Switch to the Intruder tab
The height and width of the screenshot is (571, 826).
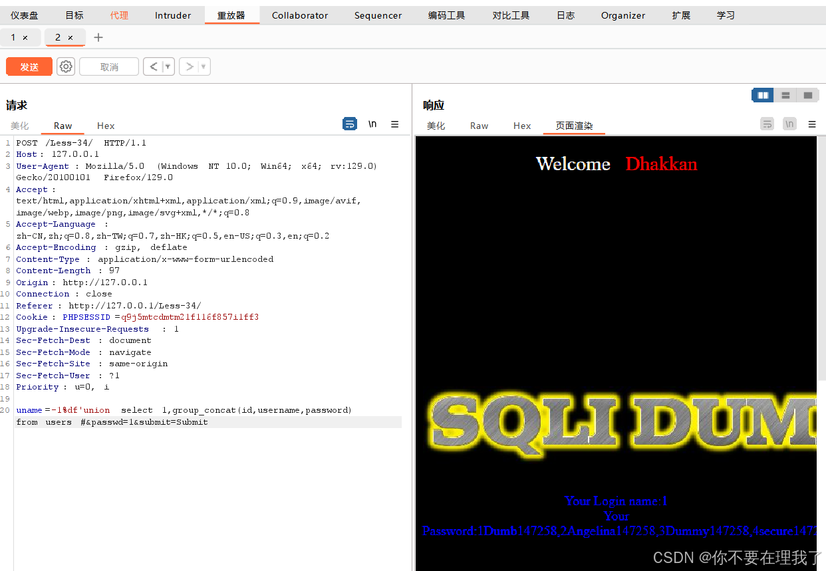(x=173, y=15)
